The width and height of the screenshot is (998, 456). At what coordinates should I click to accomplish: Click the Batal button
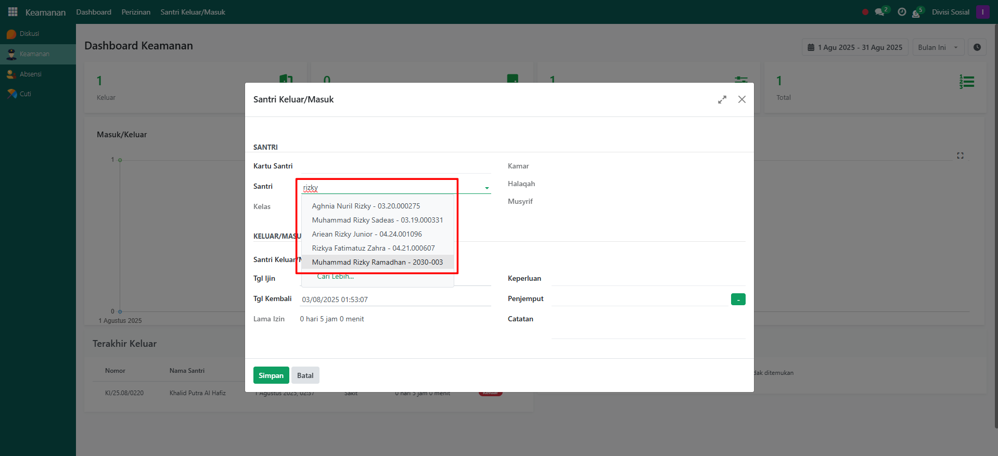tap(305, 375)
